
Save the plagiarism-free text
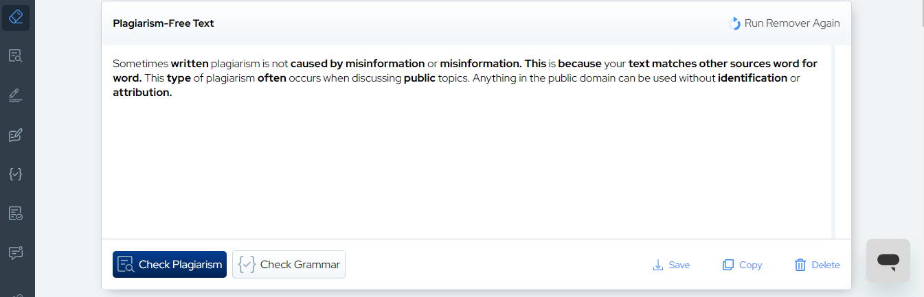pos(671,265)
